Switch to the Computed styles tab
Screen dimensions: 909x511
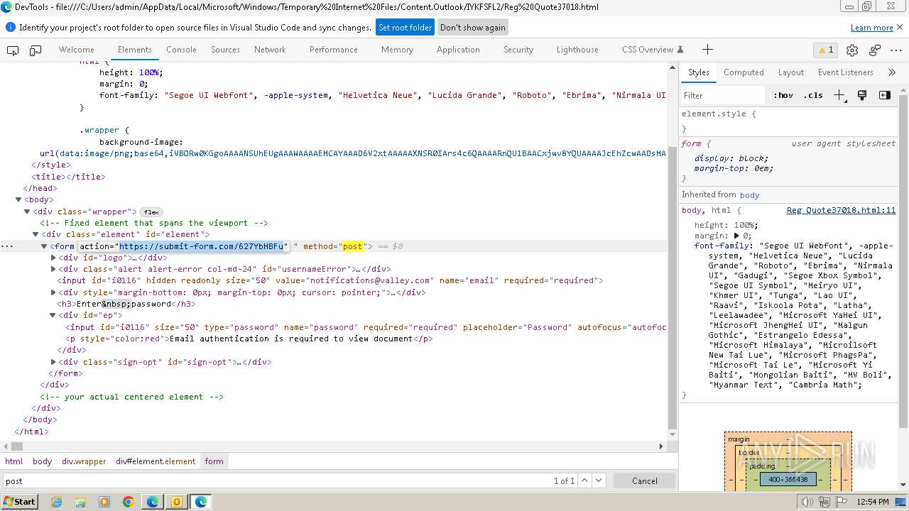pos(744,72)
